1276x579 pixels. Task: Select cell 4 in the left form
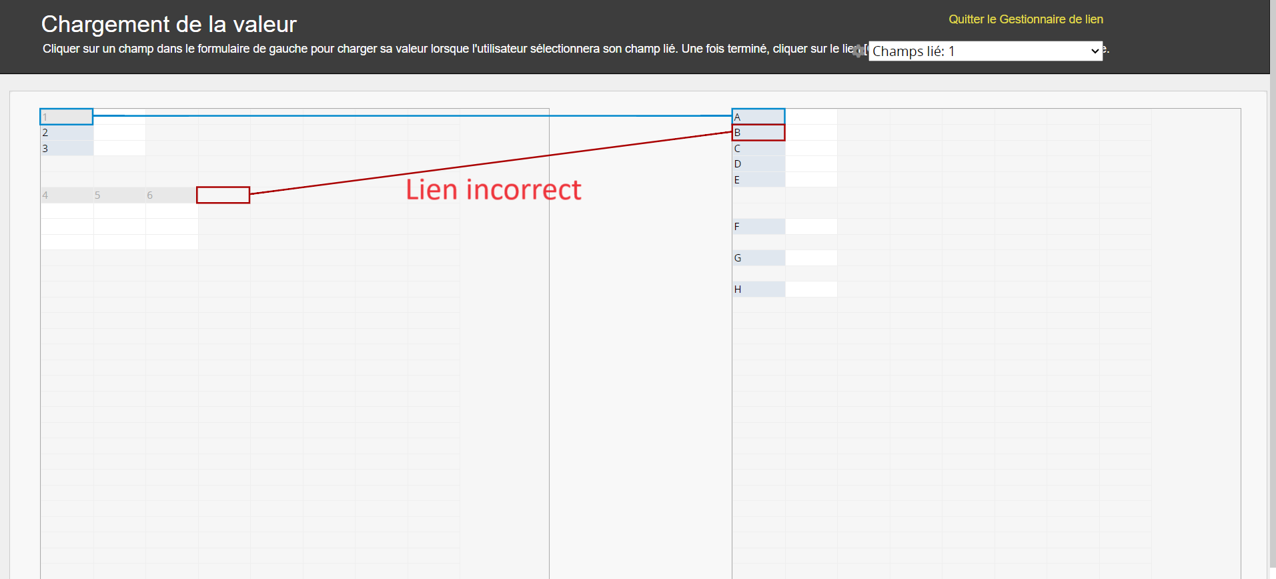pyautogui.click(x=66, y=195)
